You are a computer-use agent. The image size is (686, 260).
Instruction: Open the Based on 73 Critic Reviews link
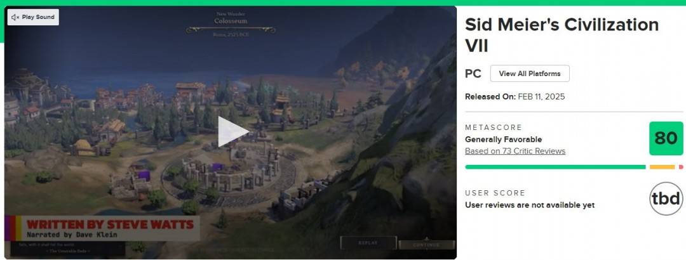pyautogui.click(x=515, y=151)
